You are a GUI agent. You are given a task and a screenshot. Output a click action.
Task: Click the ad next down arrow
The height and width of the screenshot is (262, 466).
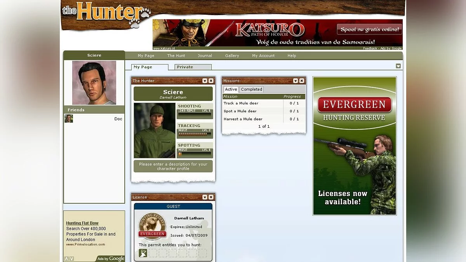pyautogui.click(x=71, y=259)
